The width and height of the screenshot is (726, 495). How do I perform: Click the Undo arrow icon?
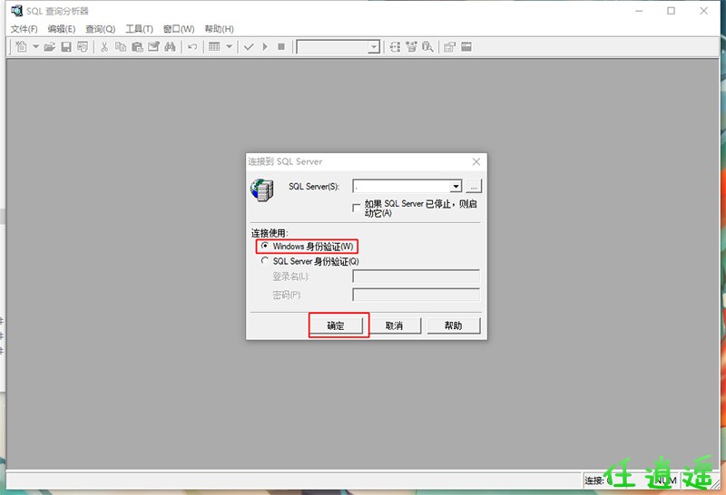coord(192,47)
